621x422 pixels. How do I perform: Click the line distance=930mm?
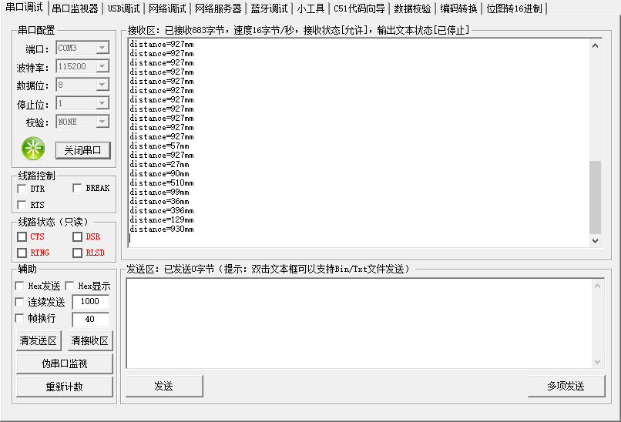click(162, 229)
